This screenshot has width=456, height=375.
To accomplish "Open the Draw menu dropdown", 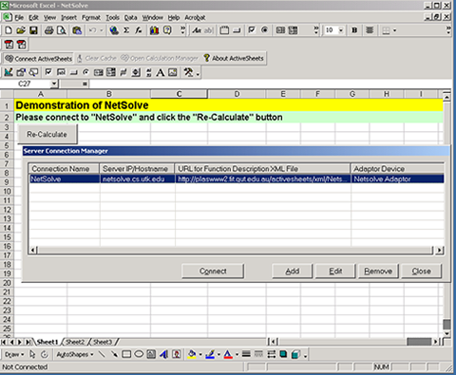I will point(14,354).
